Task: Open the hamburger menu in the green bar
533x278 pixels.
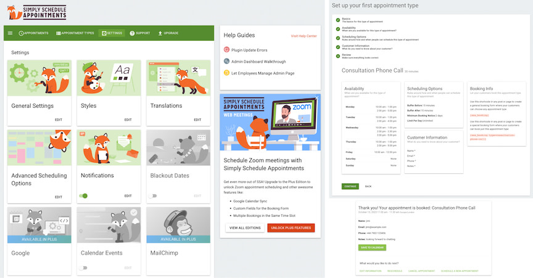Action: [10, 33]
